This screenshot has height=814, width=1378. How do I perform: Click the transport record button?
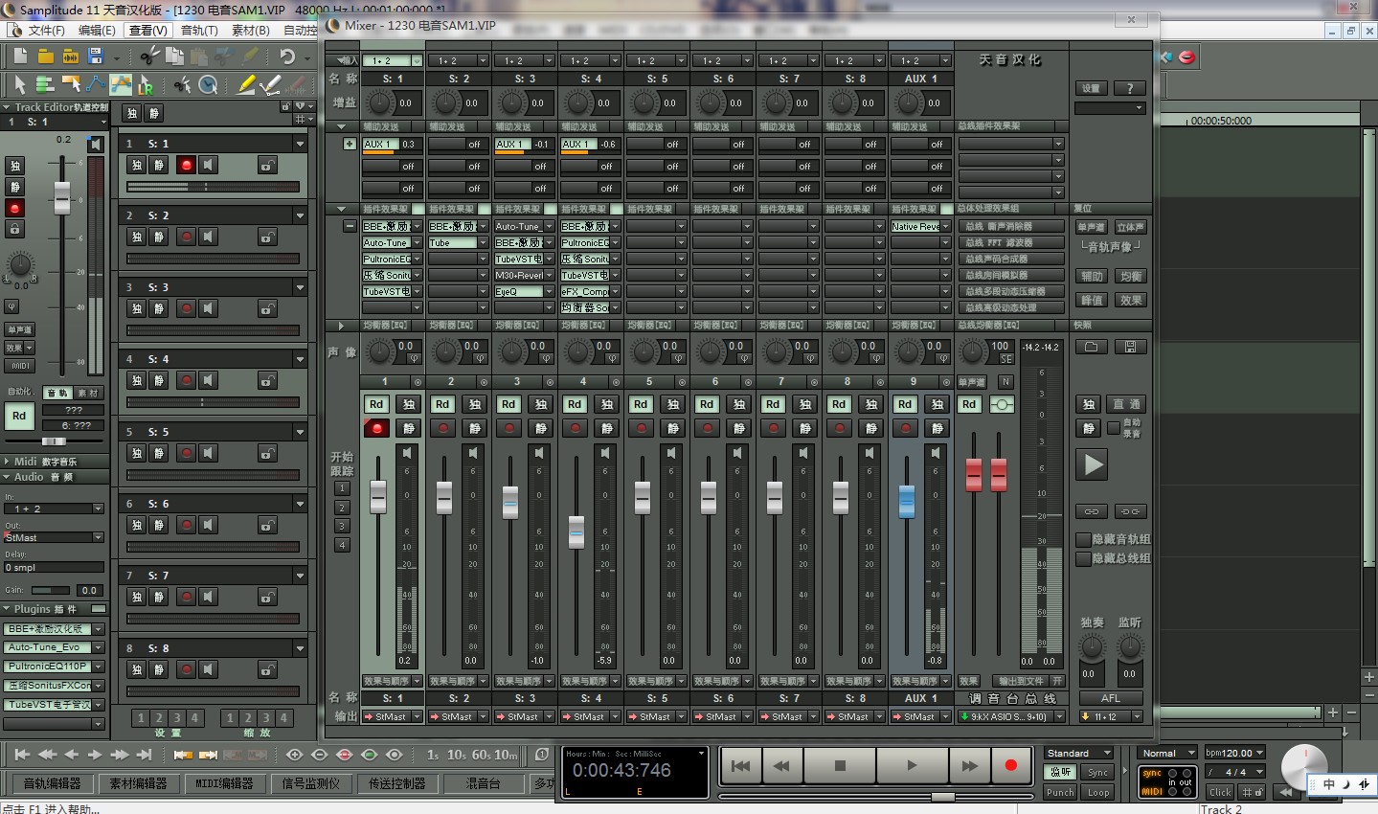1010,765
